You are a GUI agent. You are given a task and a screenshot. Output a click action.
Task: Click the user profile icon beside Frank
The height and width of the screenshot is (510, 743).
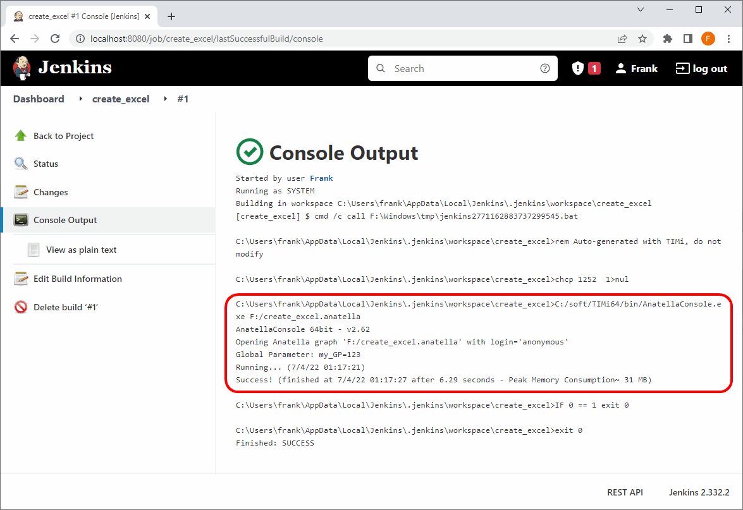pos(621,69)
